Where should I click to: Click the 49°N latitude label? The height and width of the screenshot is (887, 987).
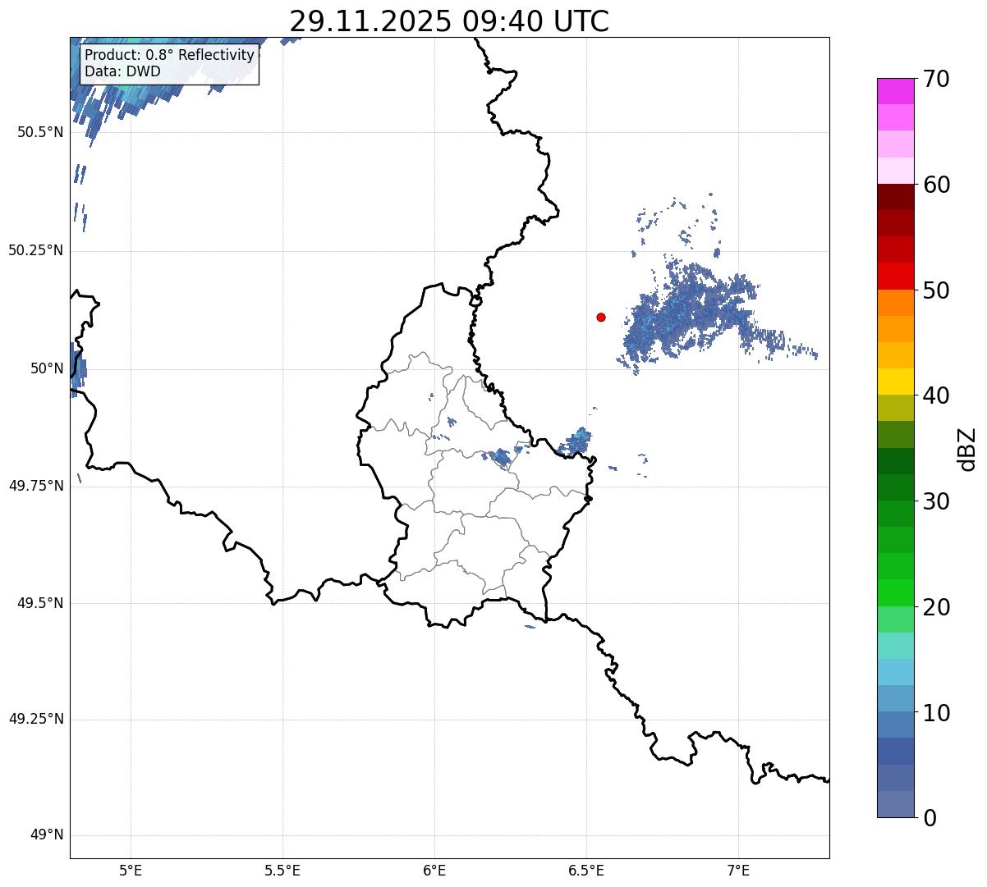pos(47,835)
